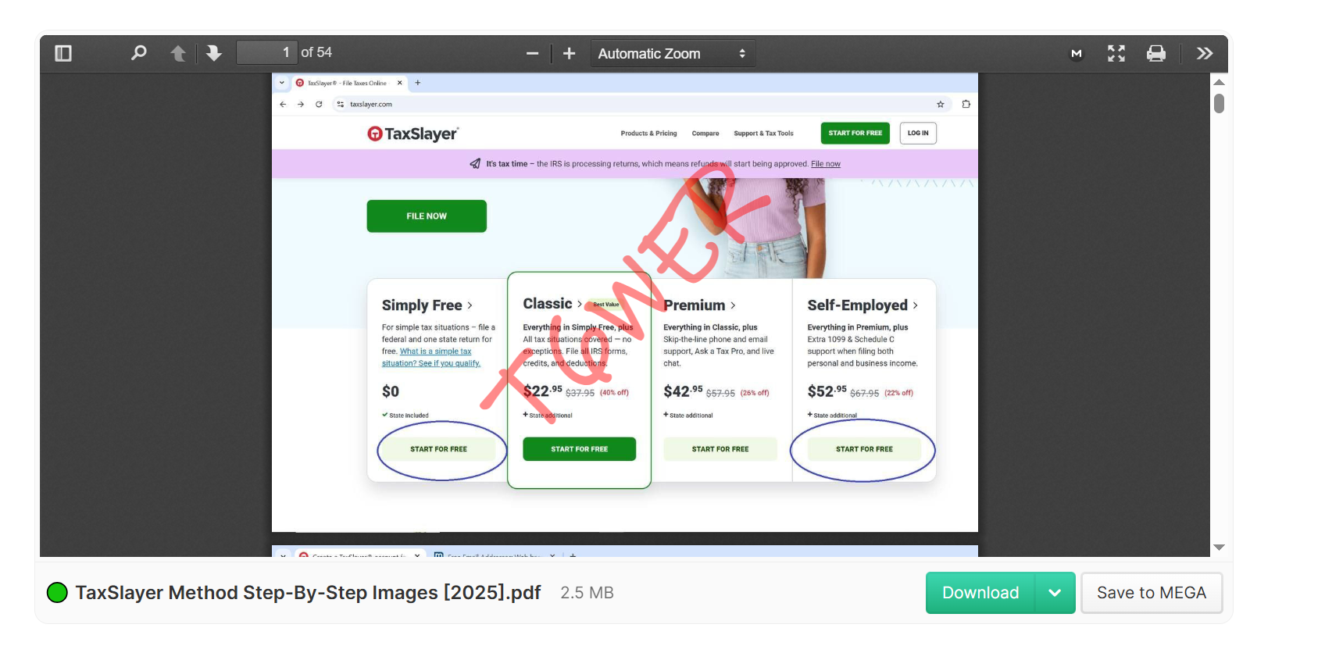
Task: Click the scrollbar up arrow
Action: click(1219, 82)
